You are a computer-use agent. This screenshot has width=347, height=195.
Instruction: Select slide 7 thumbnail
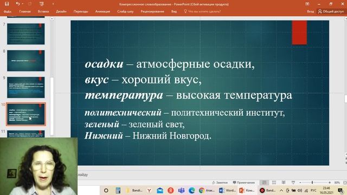coord(26,34)
